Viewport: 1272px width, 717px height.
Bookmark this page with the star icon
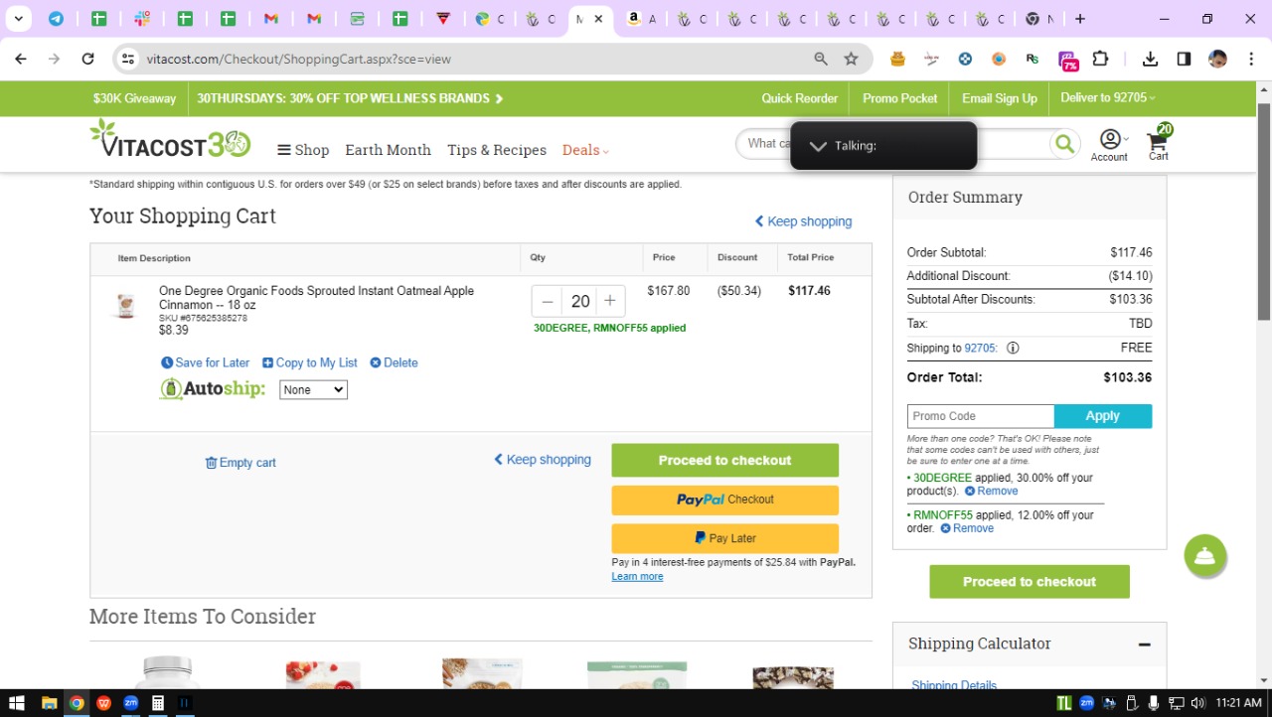[851, 59]
